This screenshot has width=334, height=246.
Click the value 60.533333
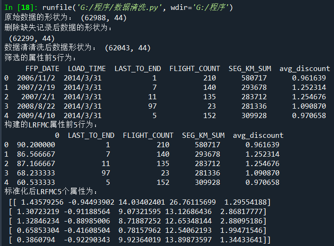(x=36, y=183)
